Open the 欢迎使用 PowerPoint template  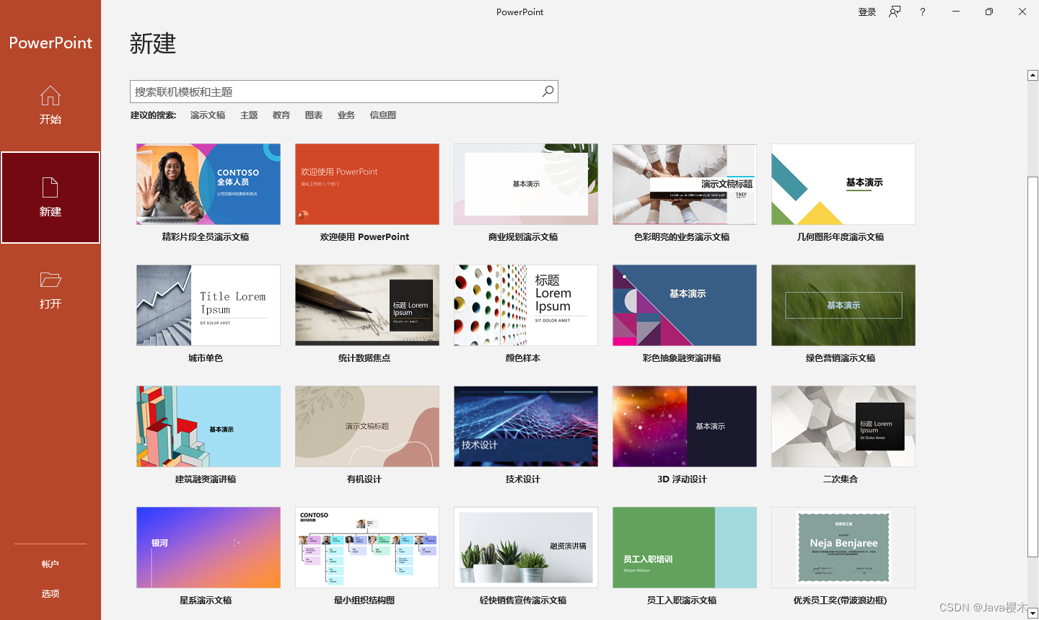[367, 184]
